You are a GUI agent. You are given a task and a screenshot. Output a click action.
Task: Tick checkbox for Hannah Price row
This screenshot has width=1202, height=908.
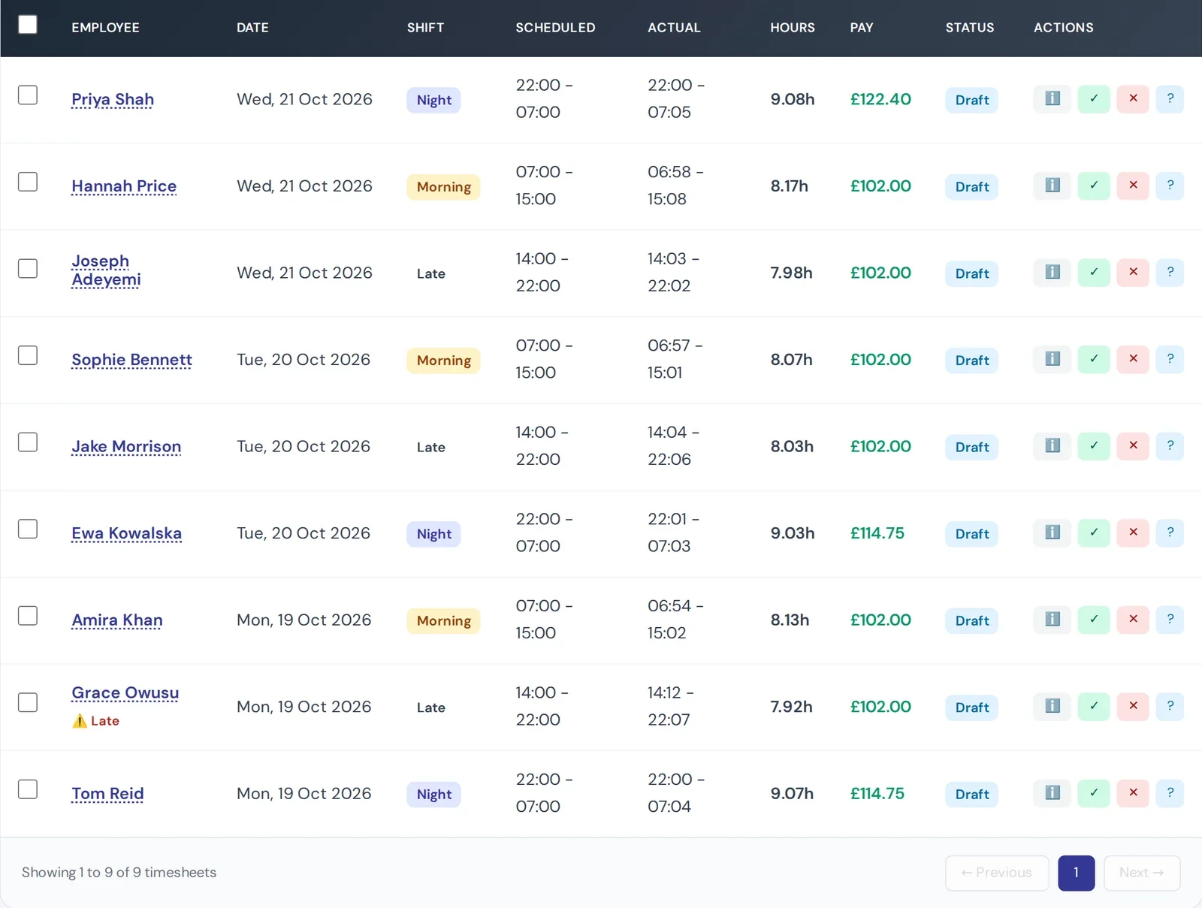(x=28, y=182)
